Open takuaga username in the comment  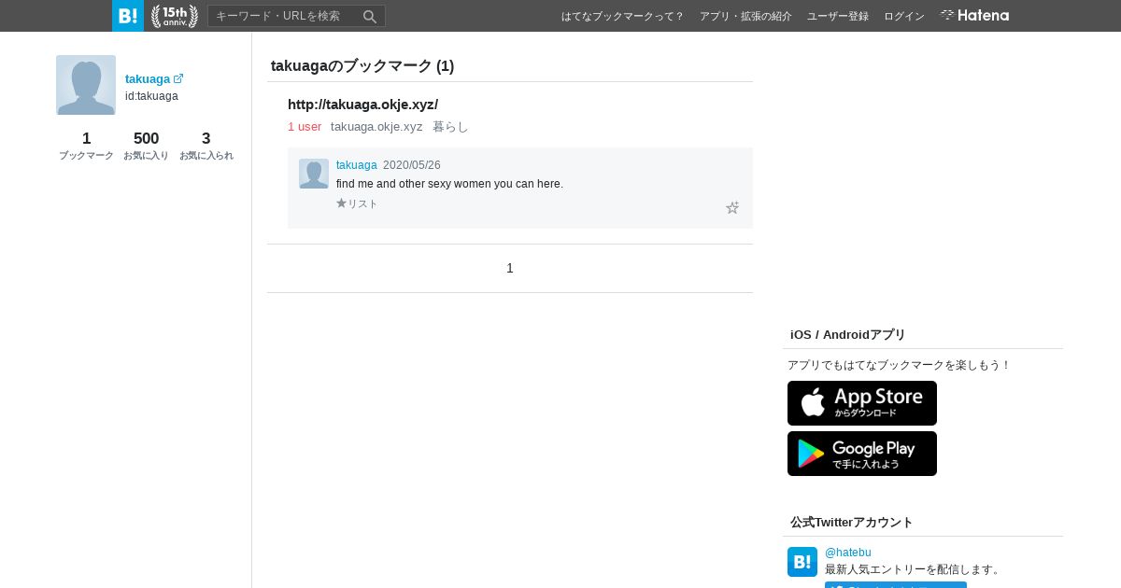pyautogui.click(x=356, y=164)
